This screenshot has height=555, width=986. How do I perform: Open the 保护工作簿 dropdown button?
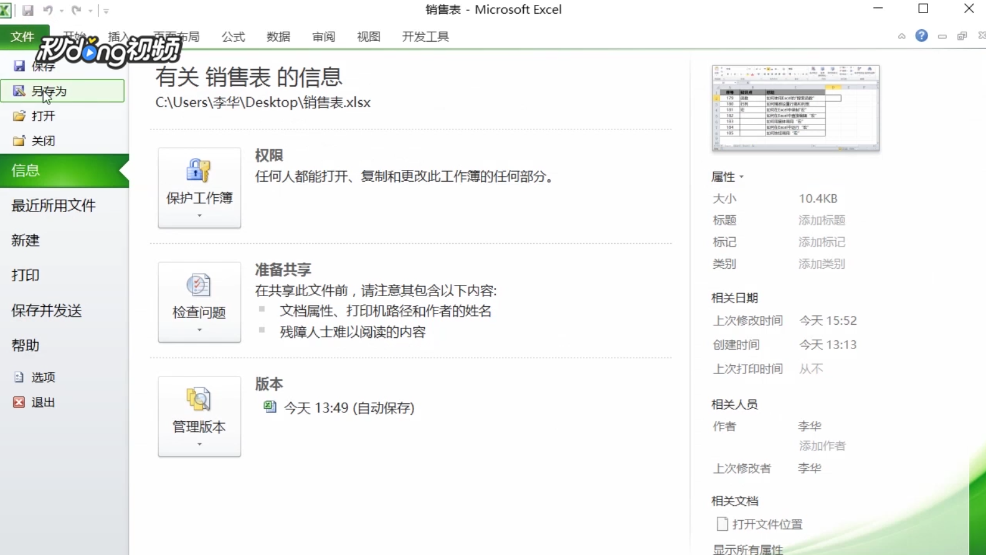(199, 188)
